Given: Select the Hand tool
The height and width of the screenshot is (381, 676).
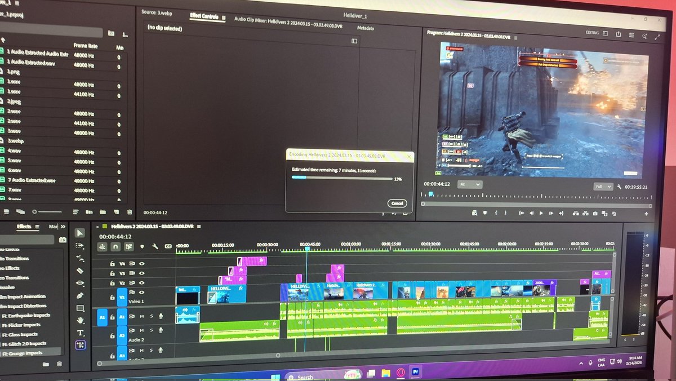Looking at the screenshot, I should pos(80,320).
